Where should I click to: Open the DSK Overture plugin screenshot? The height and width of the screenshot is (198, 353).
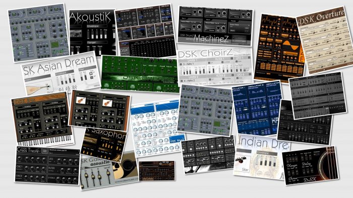click(326, 40)
